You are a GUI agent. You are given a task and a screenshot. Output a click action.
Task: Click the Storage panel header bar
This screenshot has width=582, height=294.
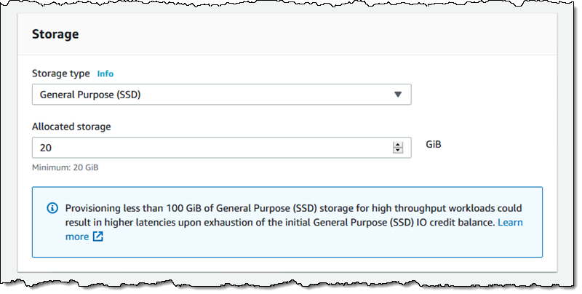(291, 34)
